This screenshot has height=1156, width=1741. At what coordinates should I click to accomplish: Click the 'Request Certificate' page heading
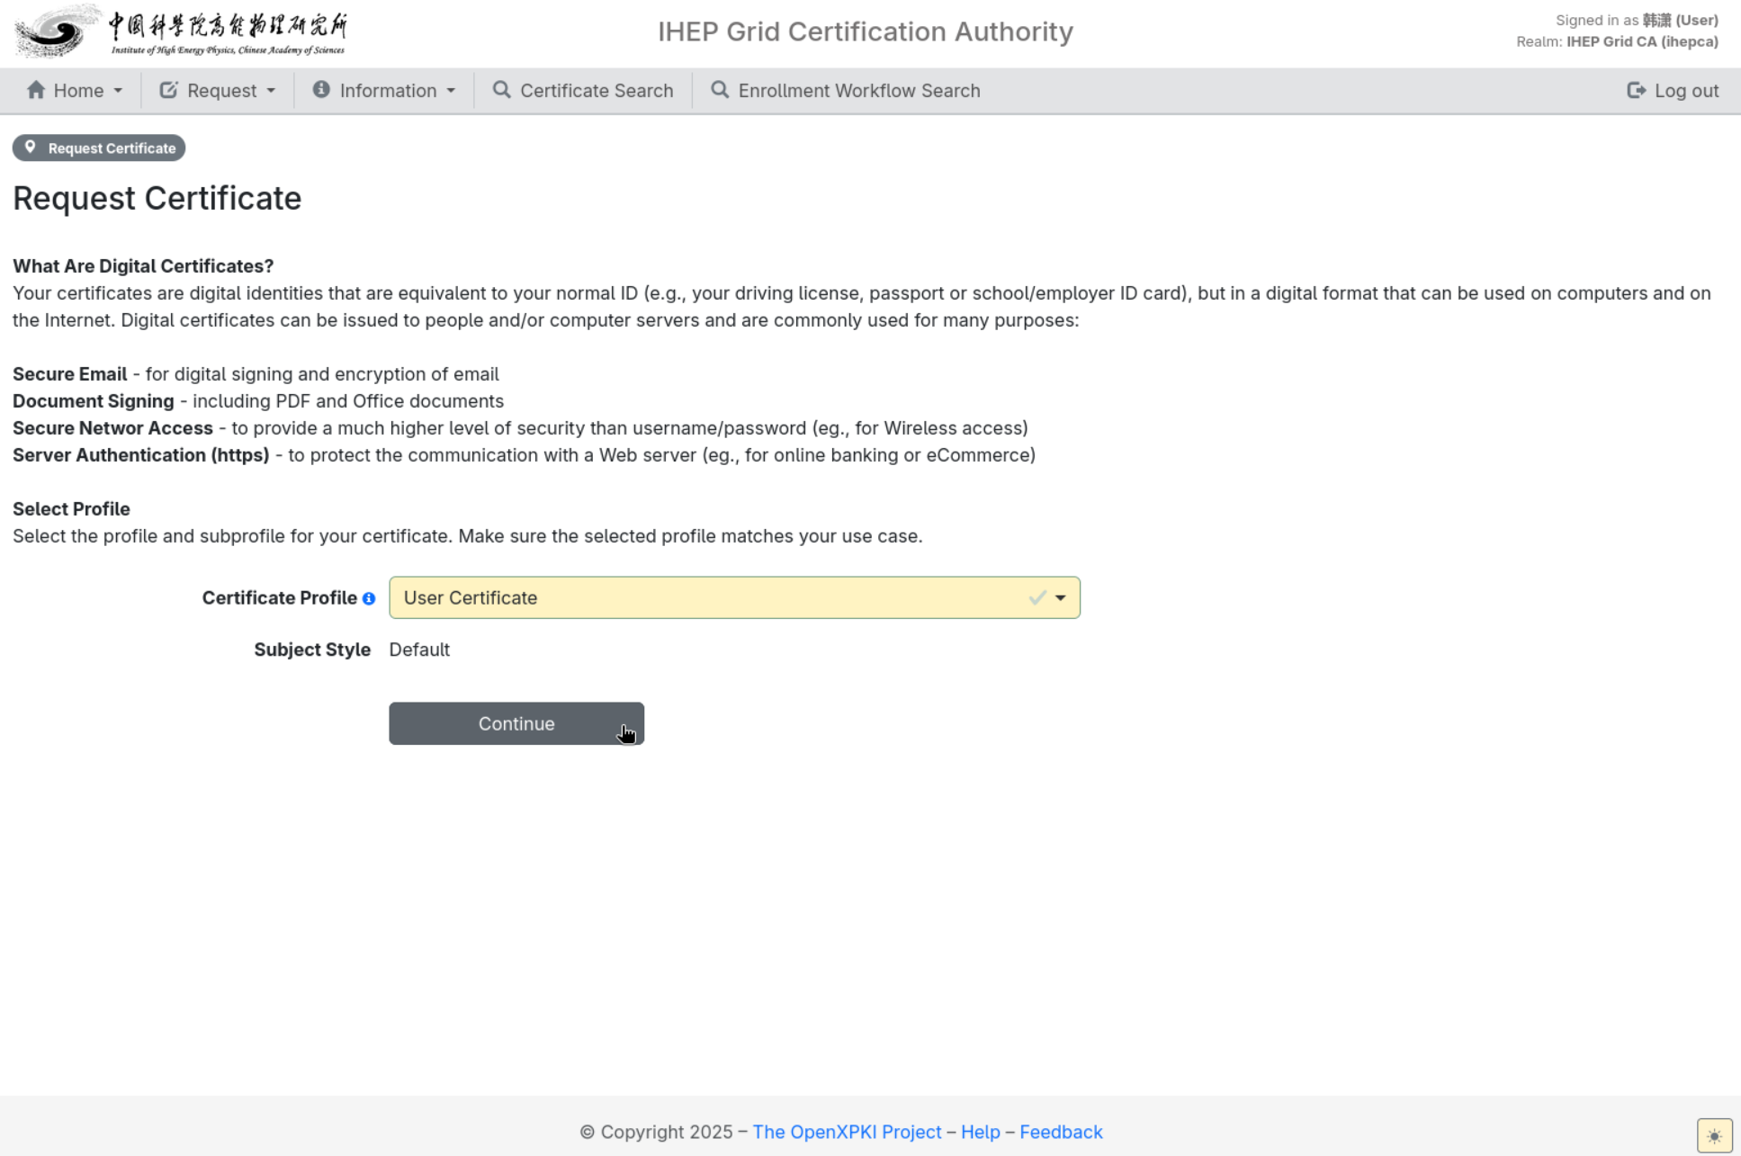157,198
